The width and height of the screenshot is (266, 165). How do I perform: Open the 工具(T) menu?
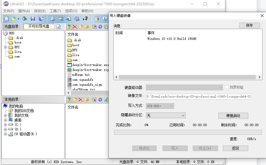[x=55, y=11]
